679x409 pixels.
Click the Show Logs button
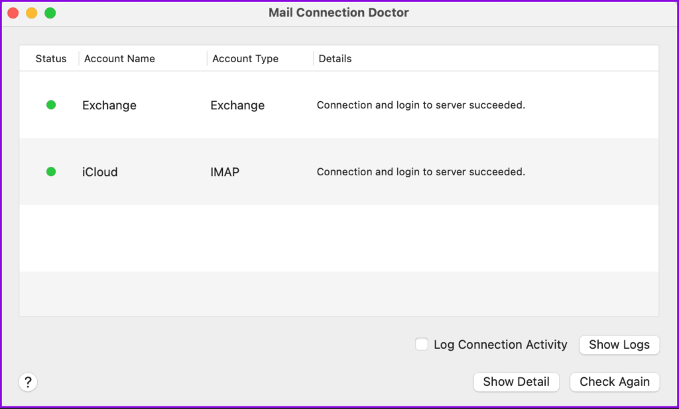click(x=619, y=345)
